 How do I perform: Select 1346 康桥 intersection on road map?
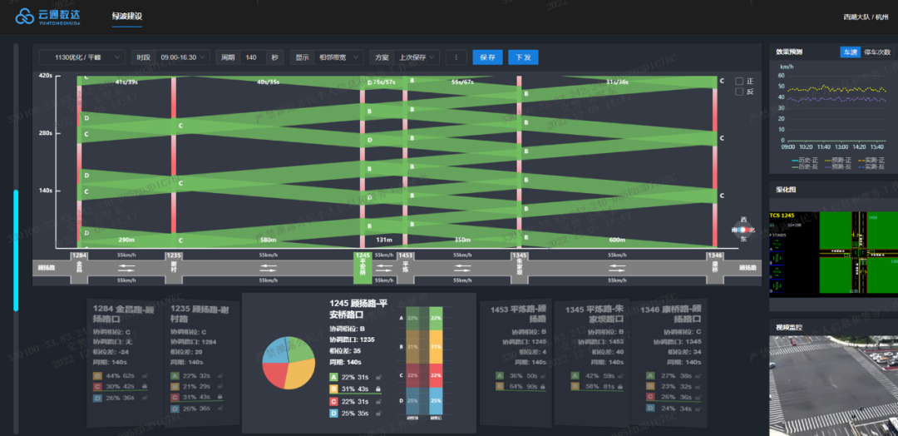(715, 267)
